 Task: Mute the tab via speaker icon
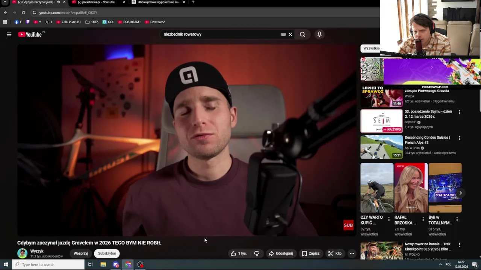pyautogui.click(x=58, y=2)
